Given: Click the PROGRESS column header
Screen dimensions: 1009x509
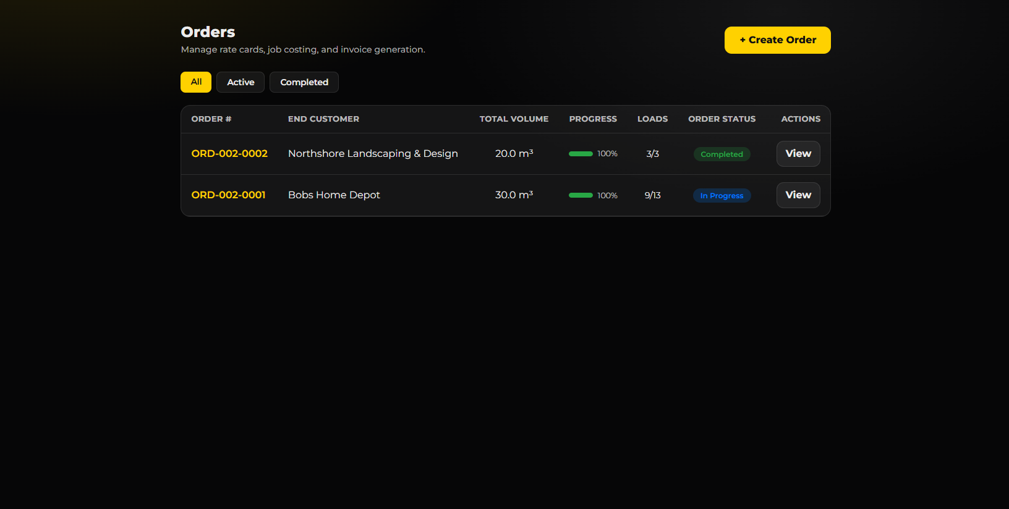Looking at the screenshot, I should (593, 119).
